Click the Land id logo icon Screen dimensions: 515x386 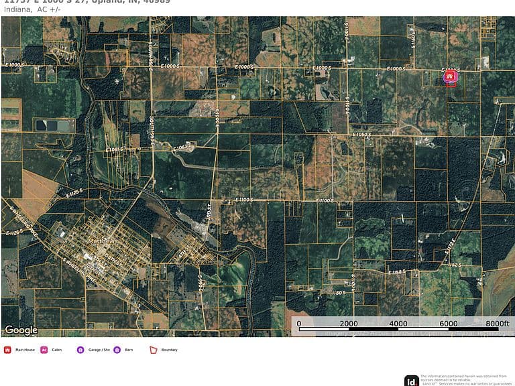[411, 381]
